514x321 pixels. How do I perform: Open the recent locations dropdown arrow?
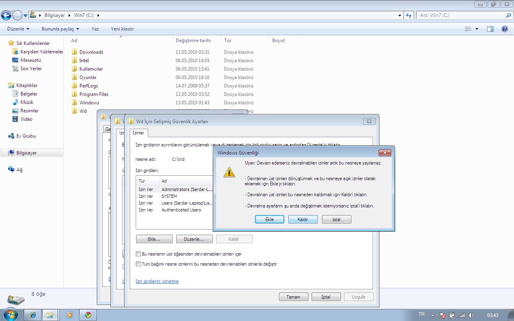pyautogui.click(x=26, y=16)
